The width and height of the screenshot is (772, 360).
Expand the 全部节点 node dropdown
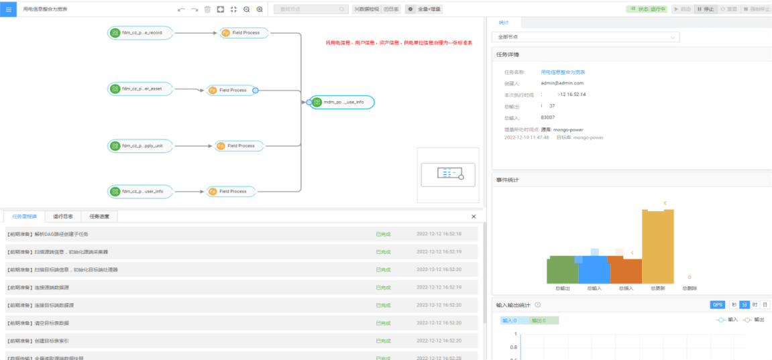(586, 37)
